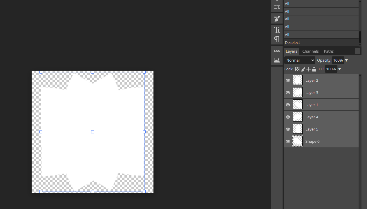Open the Layers panel options menu

click(x=357, y=51)
